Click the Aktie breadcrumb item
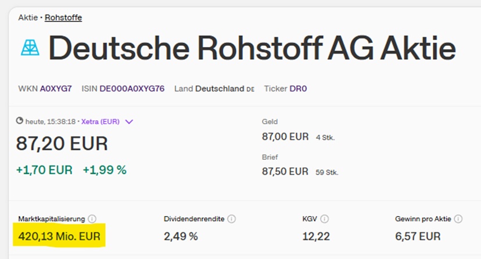This screenshot has width=481, height=259. pos(28,17)
